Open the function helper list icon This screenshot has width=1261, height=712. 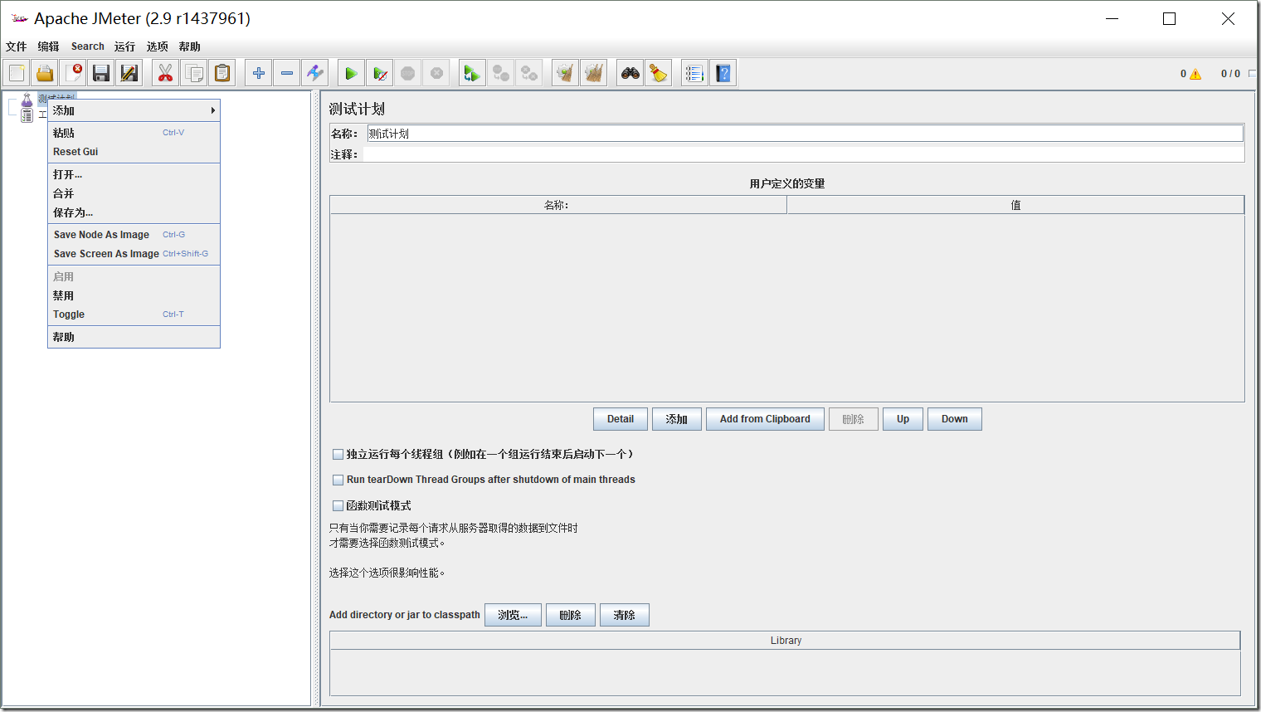tap(695, 73)
